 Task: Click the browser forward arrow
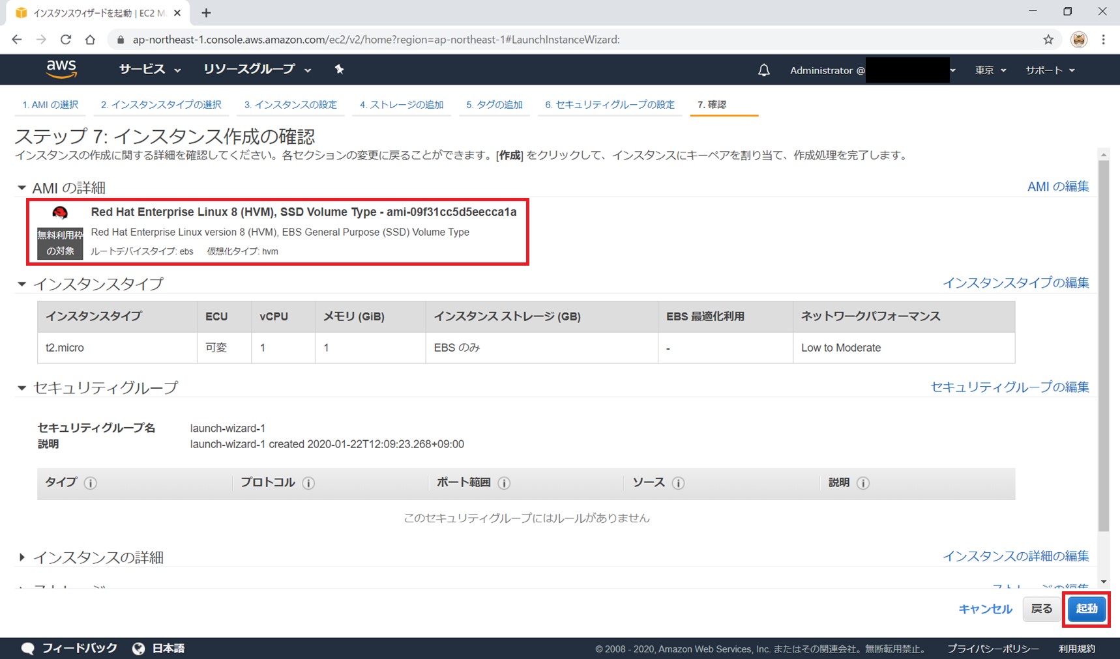tap(41, 40)
